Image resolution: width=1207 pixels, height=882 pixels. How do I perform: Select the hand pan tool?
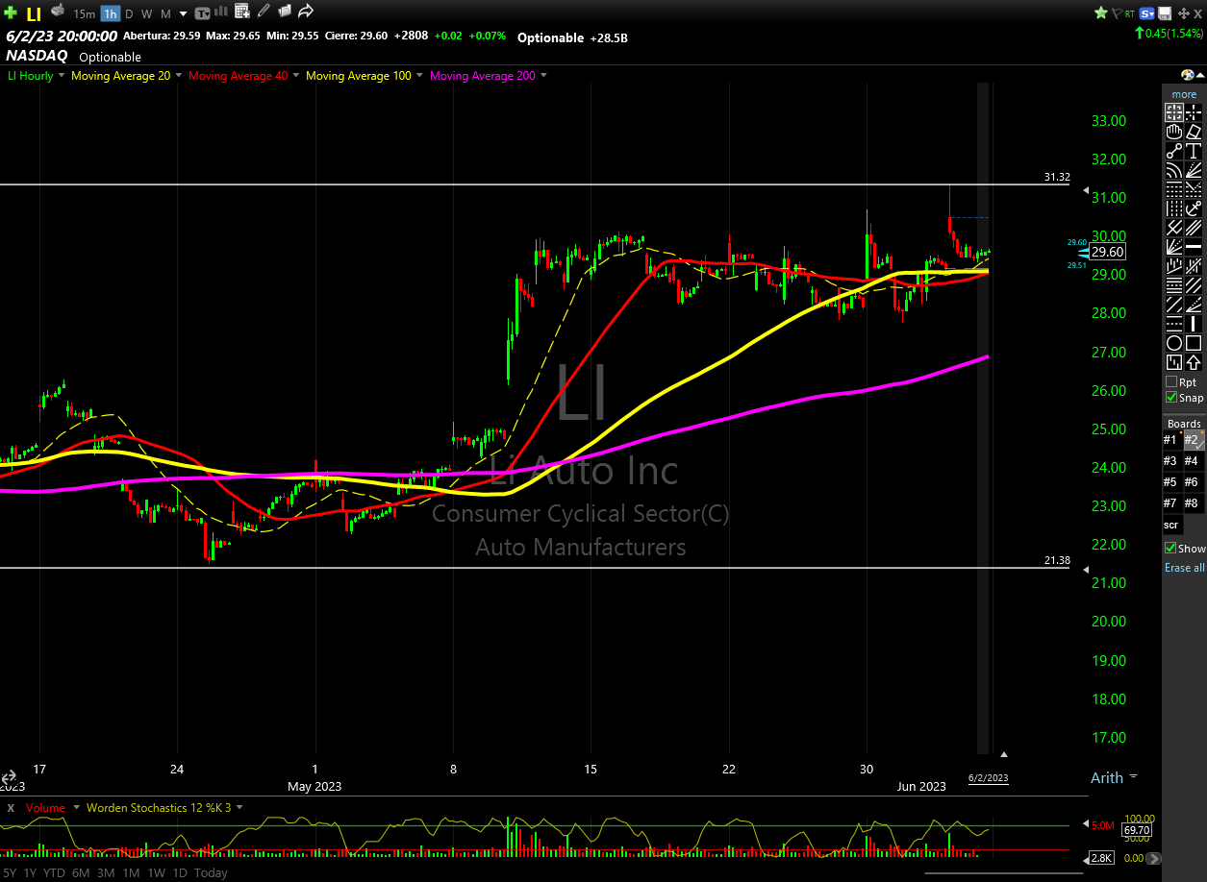click(1174, 132)
